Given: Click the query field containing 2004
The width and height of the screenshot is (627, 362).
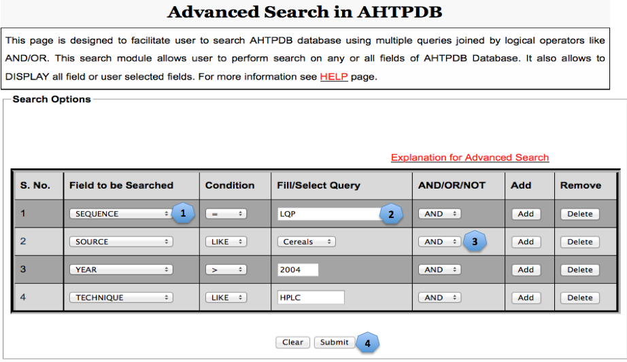Looking at the screenshot, I should coord(298,270).
